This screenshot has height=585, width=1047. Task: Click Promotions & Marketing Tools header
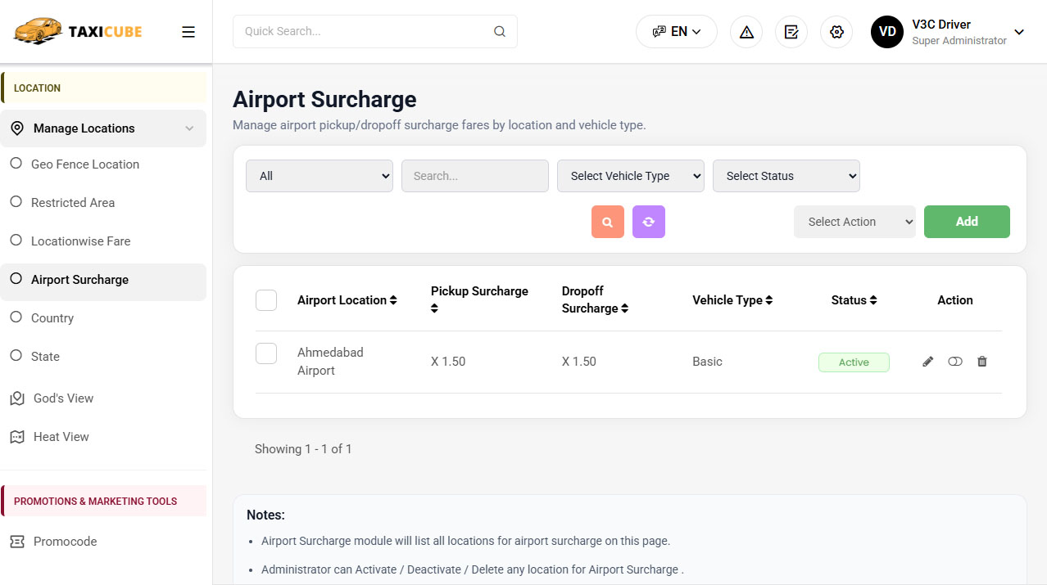[103, 501]
